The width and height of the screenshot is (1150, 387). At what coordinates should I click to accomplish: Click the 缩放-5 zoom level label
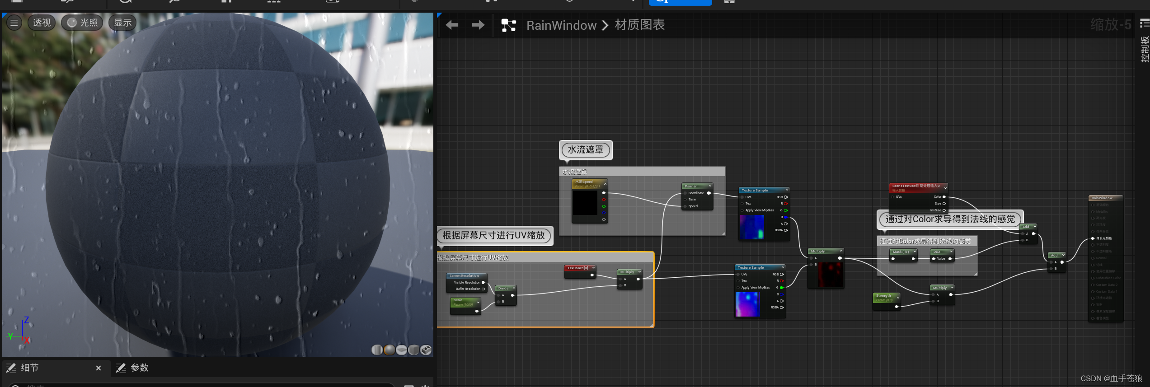pos(1111,24)
